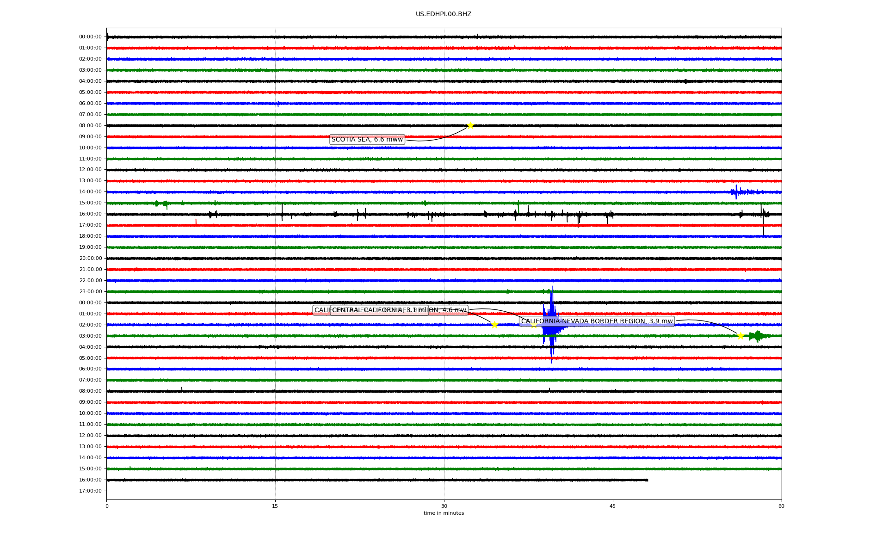The width and height of the screenshot is (888, 555).
Task: Click the x-axis tick label 15
Action: click(x=275, y=506)
